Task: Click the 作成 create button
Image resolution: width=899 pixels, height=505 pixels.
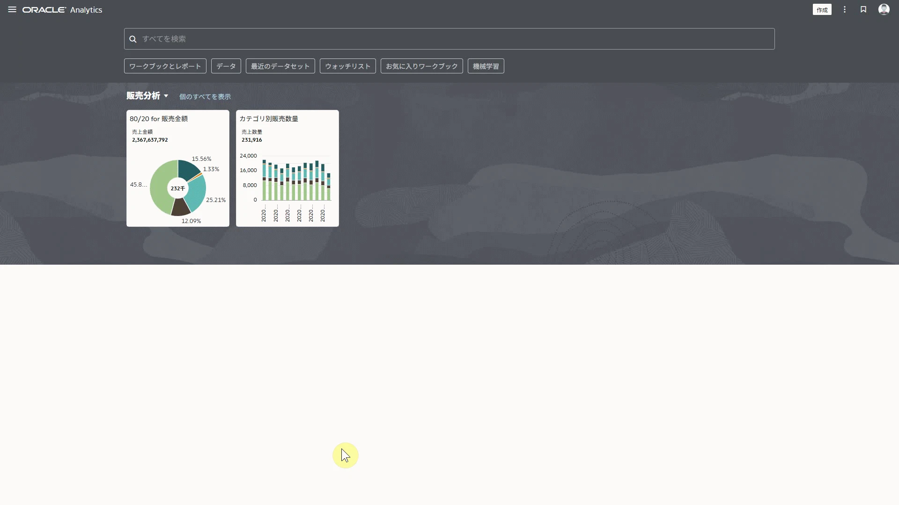Action: coord(822,10)
